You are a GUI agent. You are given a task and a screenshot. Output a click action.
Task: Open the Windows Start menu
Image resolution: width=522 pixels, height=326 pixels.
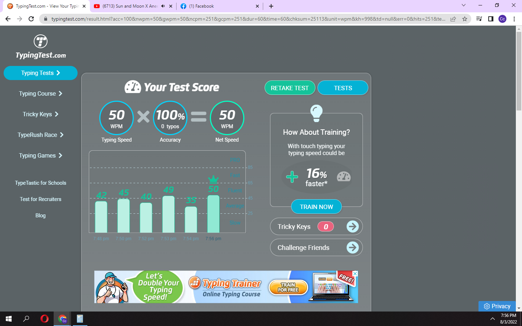(9, 319)
